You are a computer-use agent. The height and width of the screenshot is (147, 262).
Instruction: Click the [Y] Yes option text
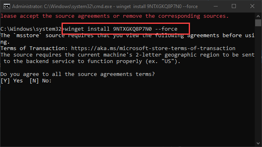tap(12, 81)
